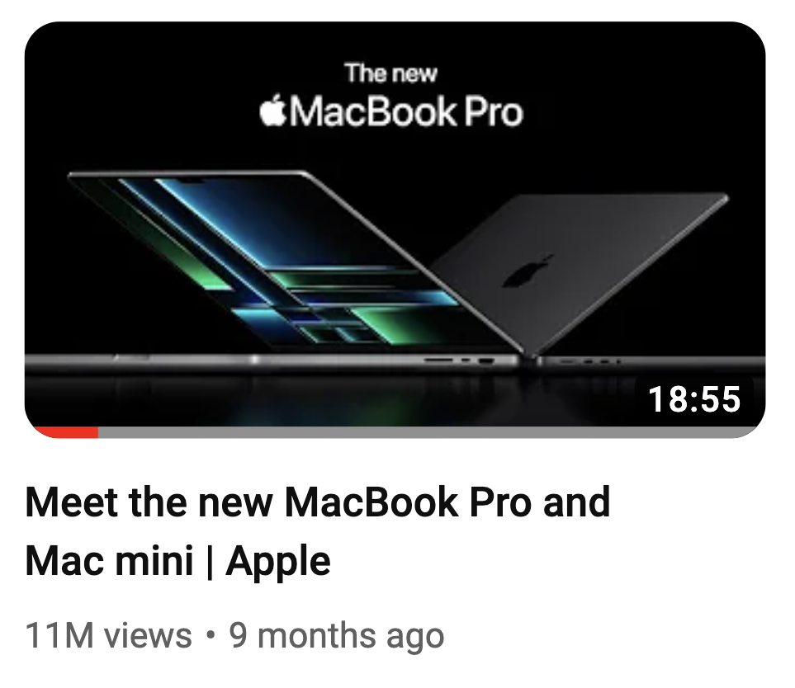Click the '11M views' text
This screenshot has width=795, height=688.
pos(109,635)
